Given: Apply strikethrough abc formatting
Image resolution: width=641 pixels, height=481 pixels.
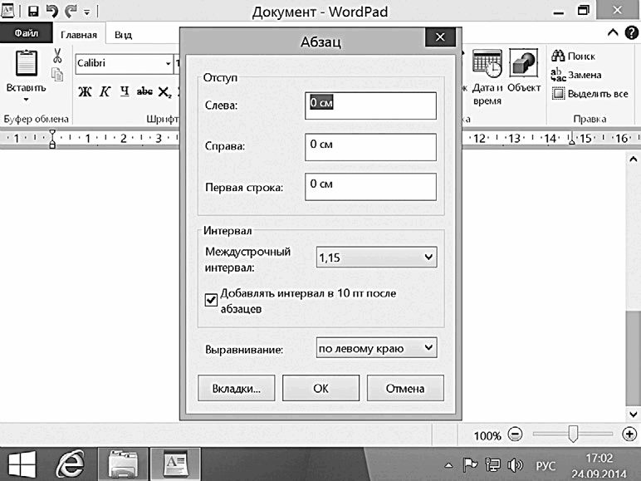Looking at the screenshot, I should click(x=144, y=91).
